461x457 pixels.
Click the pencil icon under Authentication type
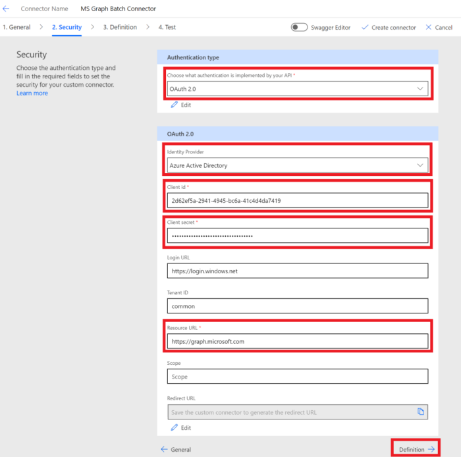pyautogui.click(x=174, y=105)
